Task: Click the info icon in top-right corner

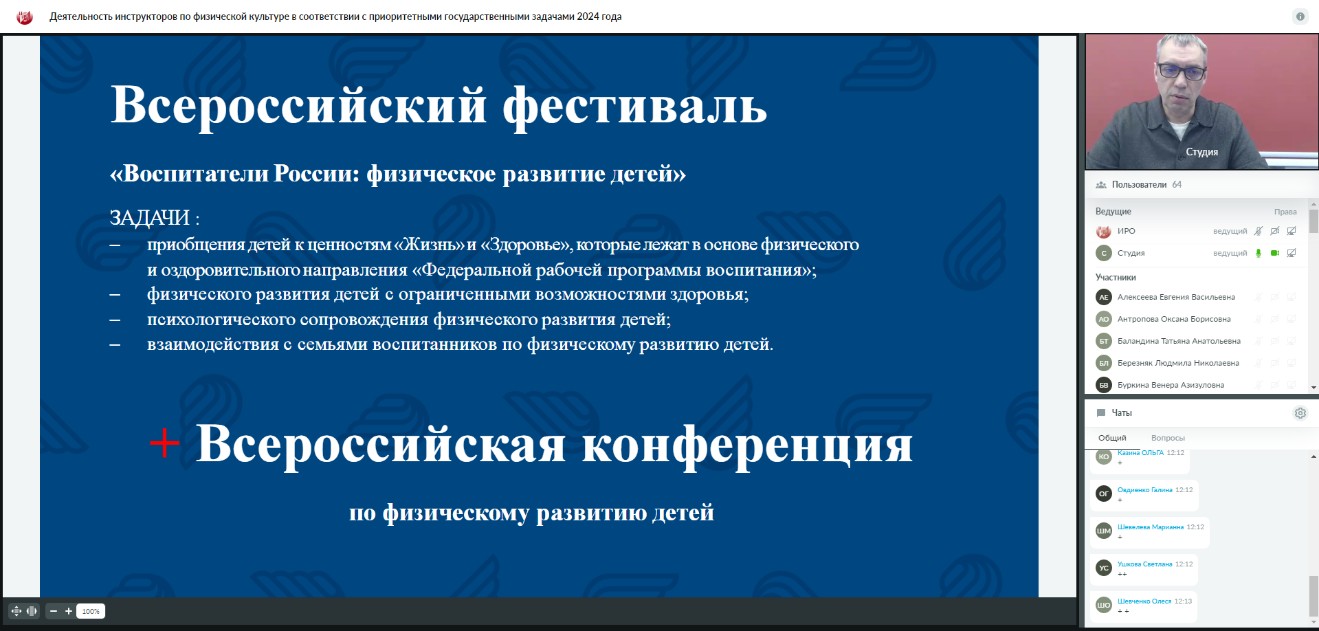Action: [1300, 16]
